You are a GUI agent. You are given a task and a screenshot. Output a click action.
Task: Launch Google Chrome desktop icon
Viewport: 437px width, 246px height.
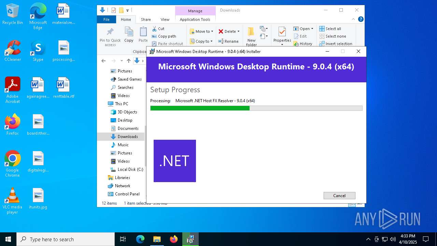coord(13,164)
